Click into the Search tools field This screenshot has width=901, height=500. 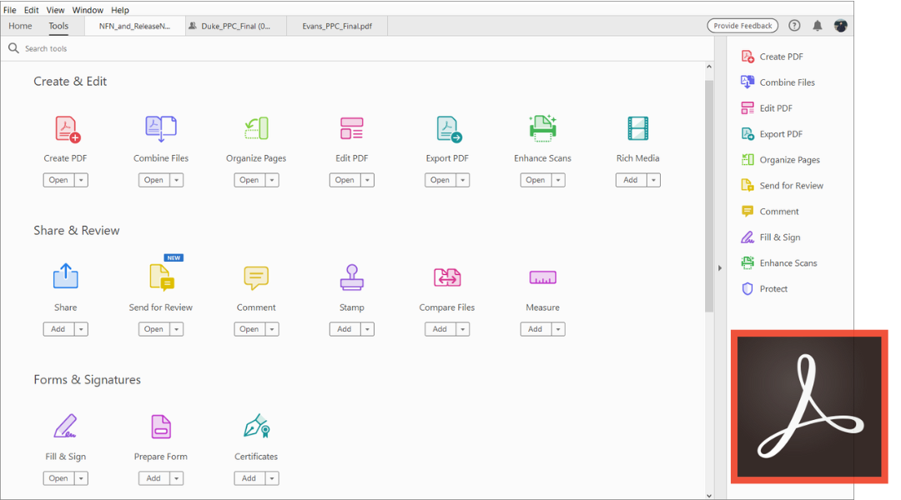pos(356,49)
